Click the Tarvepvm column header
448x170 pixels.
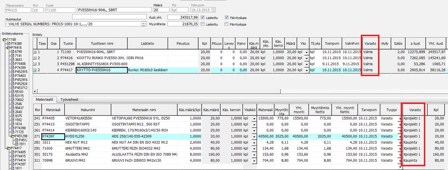pyautogui.click(x=369, y=110)
